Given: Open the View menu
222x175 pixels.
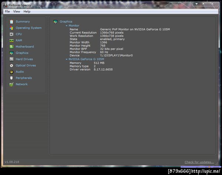Looking at the screenshot, I should tap(17, 11).
